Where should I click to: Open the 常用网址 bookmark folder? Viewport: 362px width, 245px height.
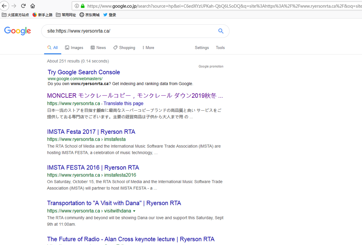66,15
